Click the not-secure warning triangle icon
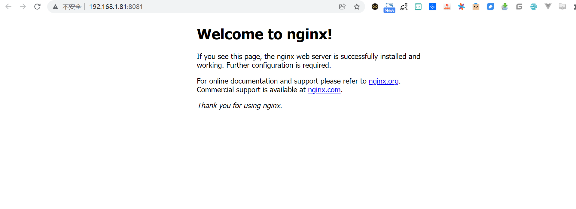This screenshot has height=209, width=576. click(55, 7)
